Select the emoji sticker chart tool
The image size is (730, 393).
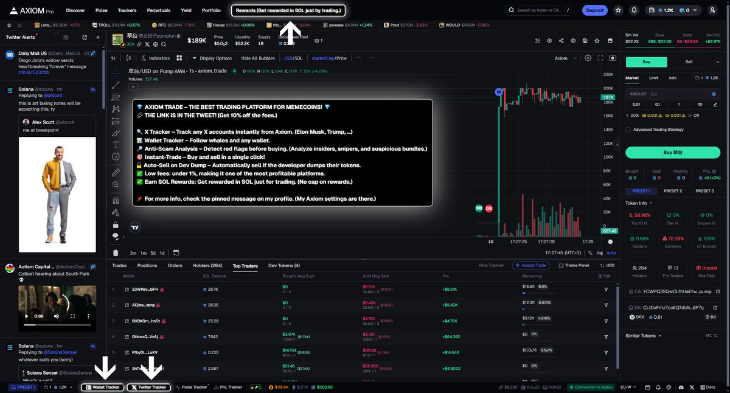coord(116,157)
